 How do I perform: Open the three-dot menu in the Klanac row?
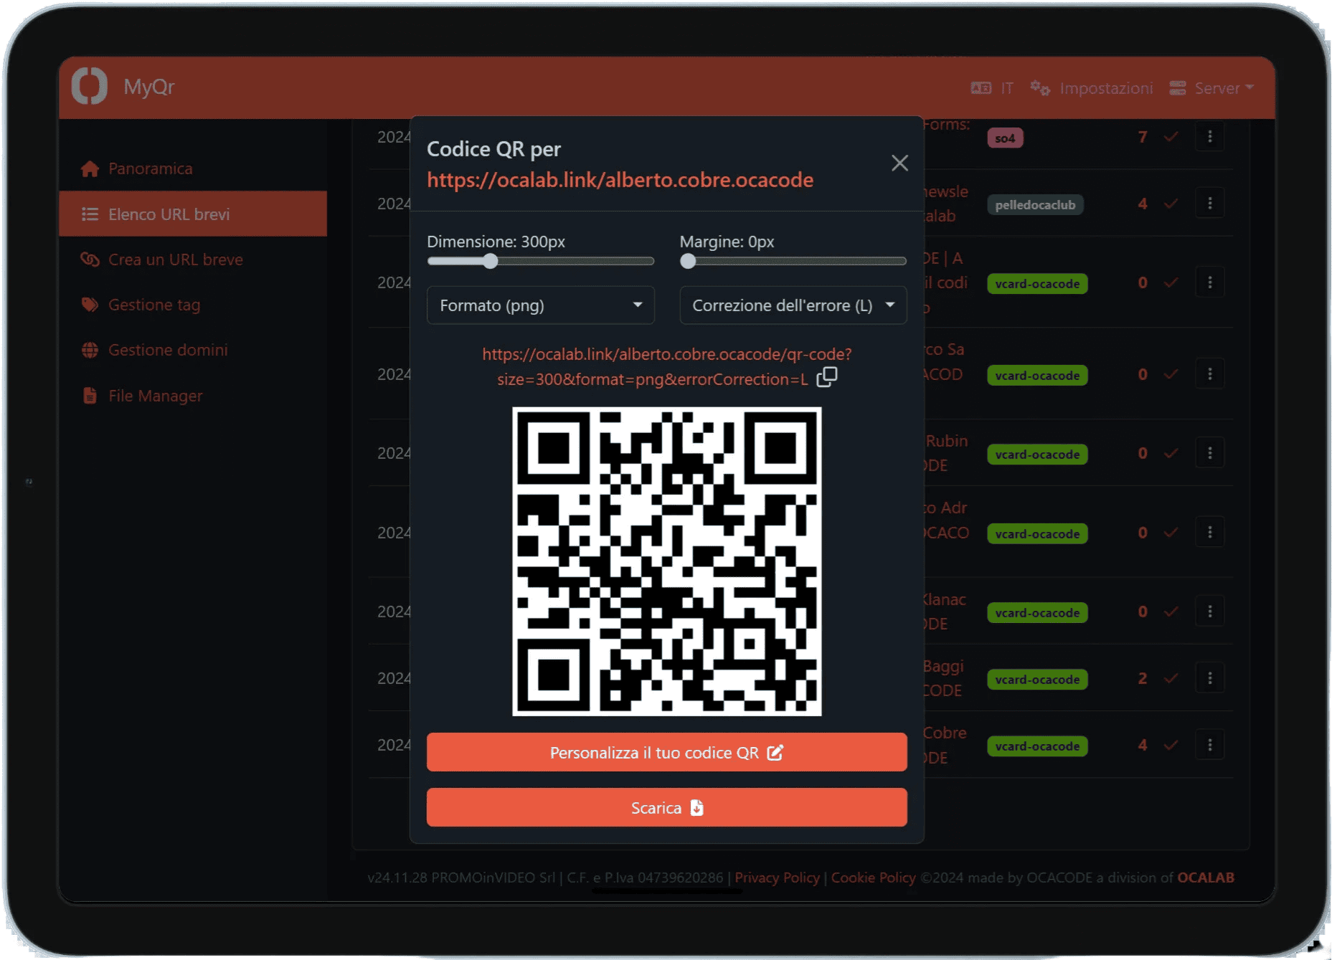click(1209, 612)
